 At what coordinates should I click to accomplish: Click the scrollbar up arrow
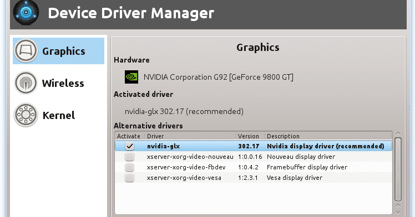398,134
